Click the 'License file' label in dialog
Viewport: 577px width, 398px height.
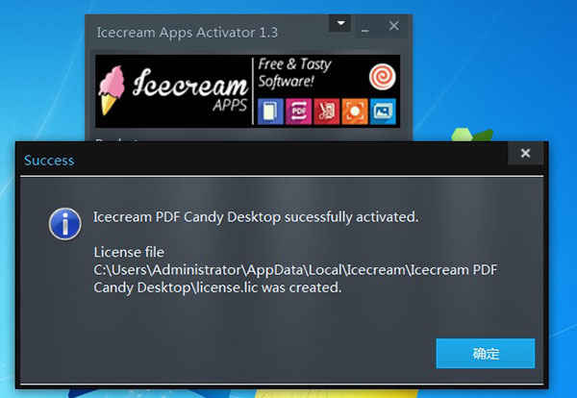coord(129,252)
